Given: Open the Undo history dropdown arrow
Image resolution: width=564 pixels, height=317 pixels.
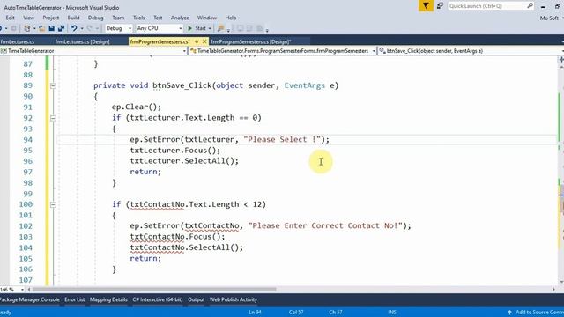Looking at the screenshot, I should click(x=82, y=28).
